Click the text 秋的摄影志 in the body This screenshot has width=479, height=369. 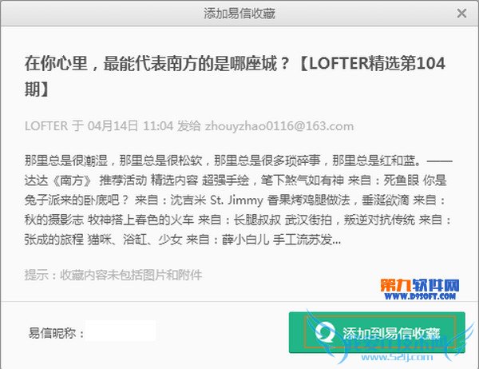pos(54,220)
